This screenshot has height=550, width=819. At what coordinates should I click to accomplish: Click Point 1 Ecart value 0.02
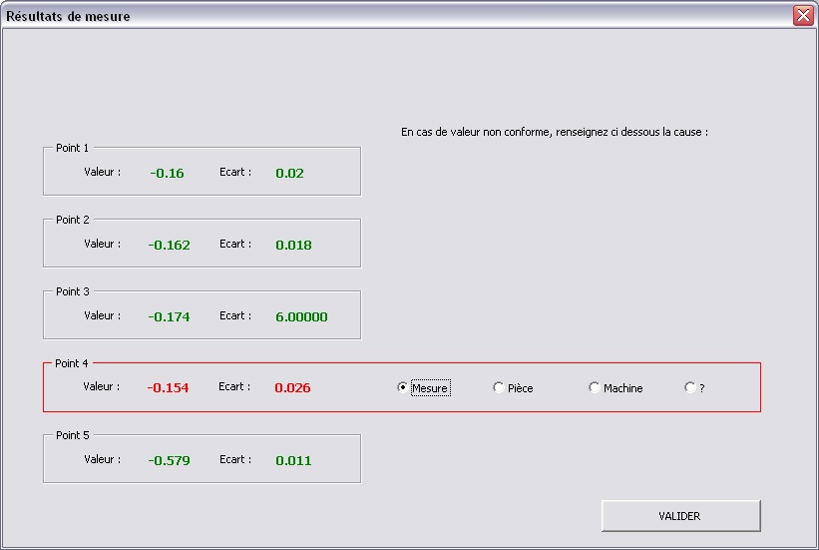[x=289, y=174]
